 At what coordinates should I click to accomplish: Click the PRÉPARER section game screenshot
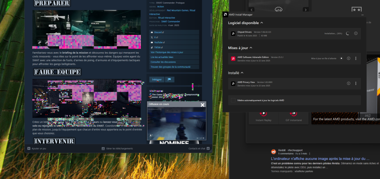click(87, 29)
